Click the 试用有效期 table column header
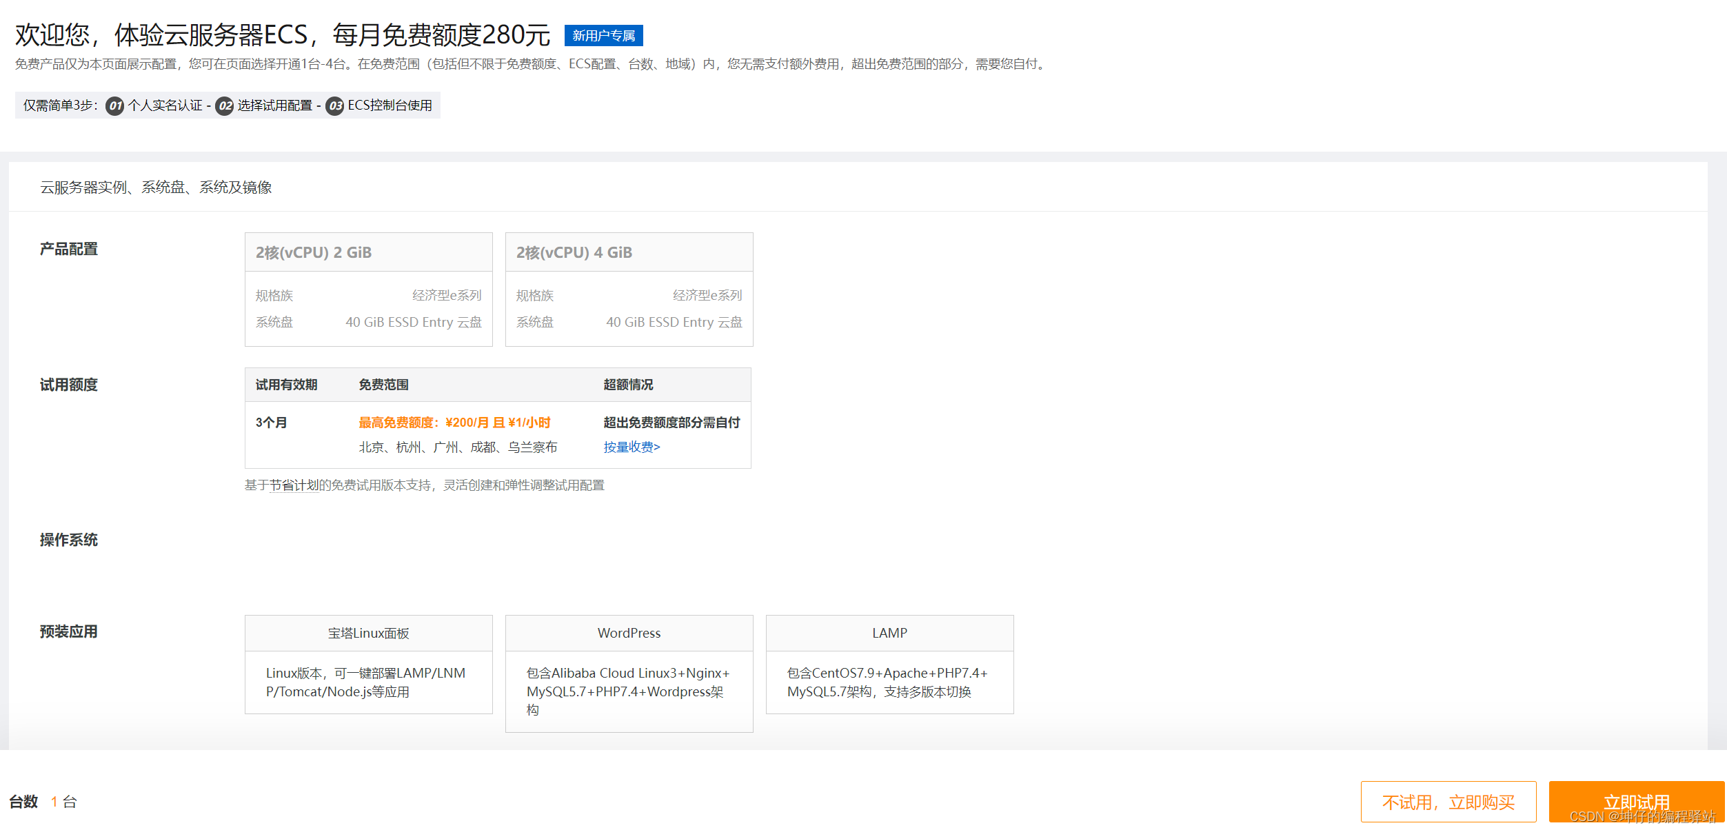 click(x=286, y=385)
